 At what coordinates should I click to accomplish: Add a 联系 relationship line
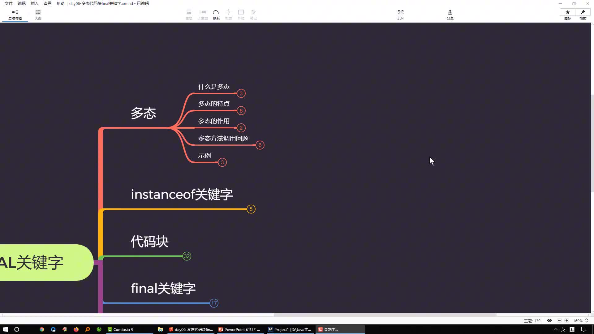click(x=216, y=15)
